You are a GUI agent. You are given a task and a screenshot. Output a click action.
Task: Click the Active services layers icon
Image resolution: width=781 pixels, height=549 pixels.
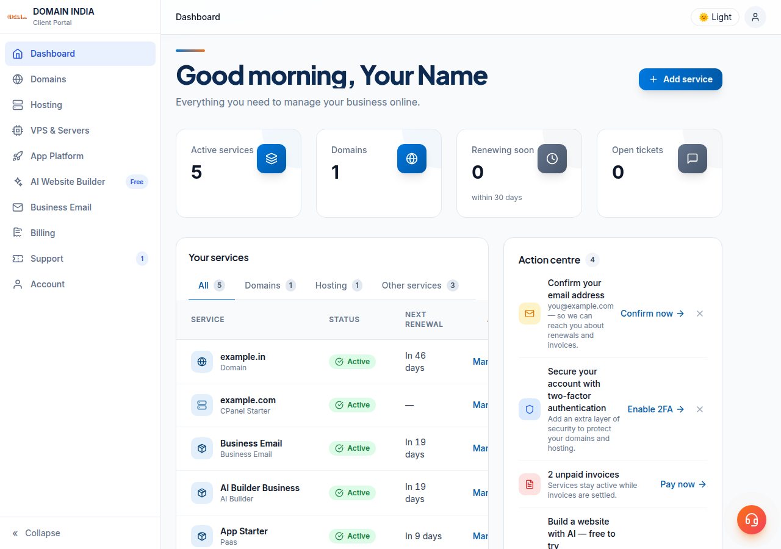tap(272, 159)
